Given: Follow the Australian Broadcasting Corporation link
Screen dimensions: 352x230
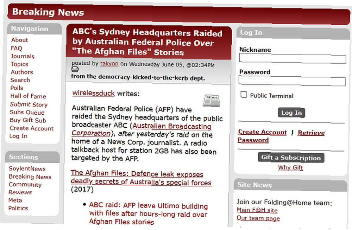Looking at the screenshot, I should (142, 130).
